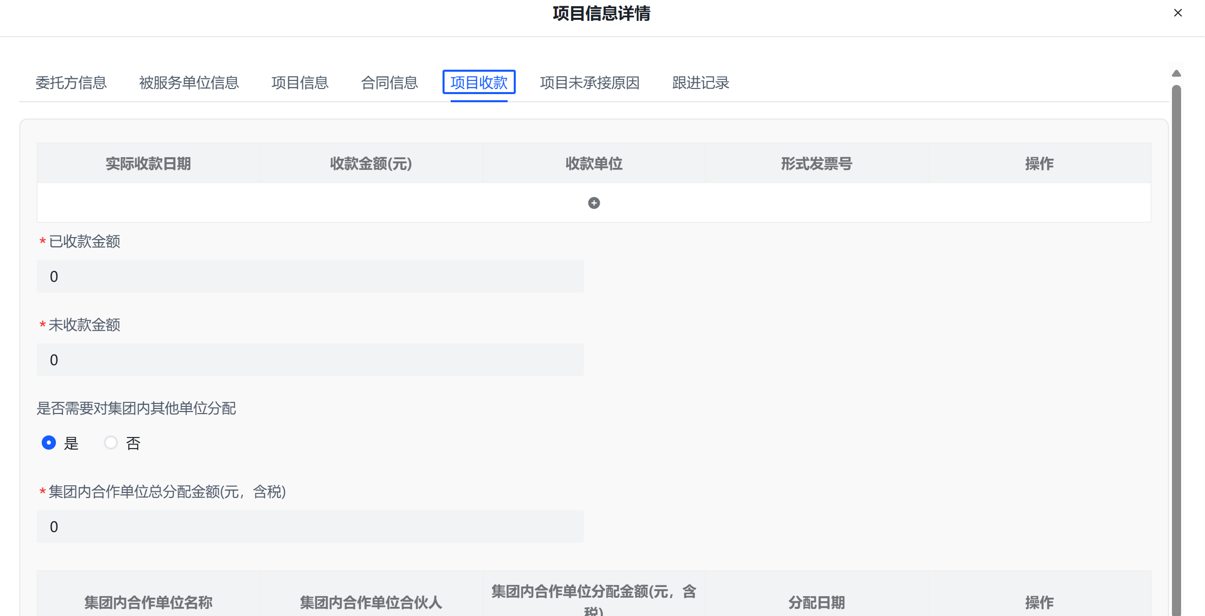Click the scrollbar up arrow
This screenshot has width=1205, height=616.
coord(1177,73)
